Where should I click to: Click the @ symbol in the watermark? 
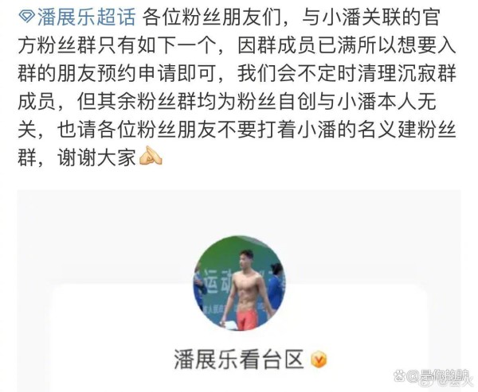coord(413,377)
